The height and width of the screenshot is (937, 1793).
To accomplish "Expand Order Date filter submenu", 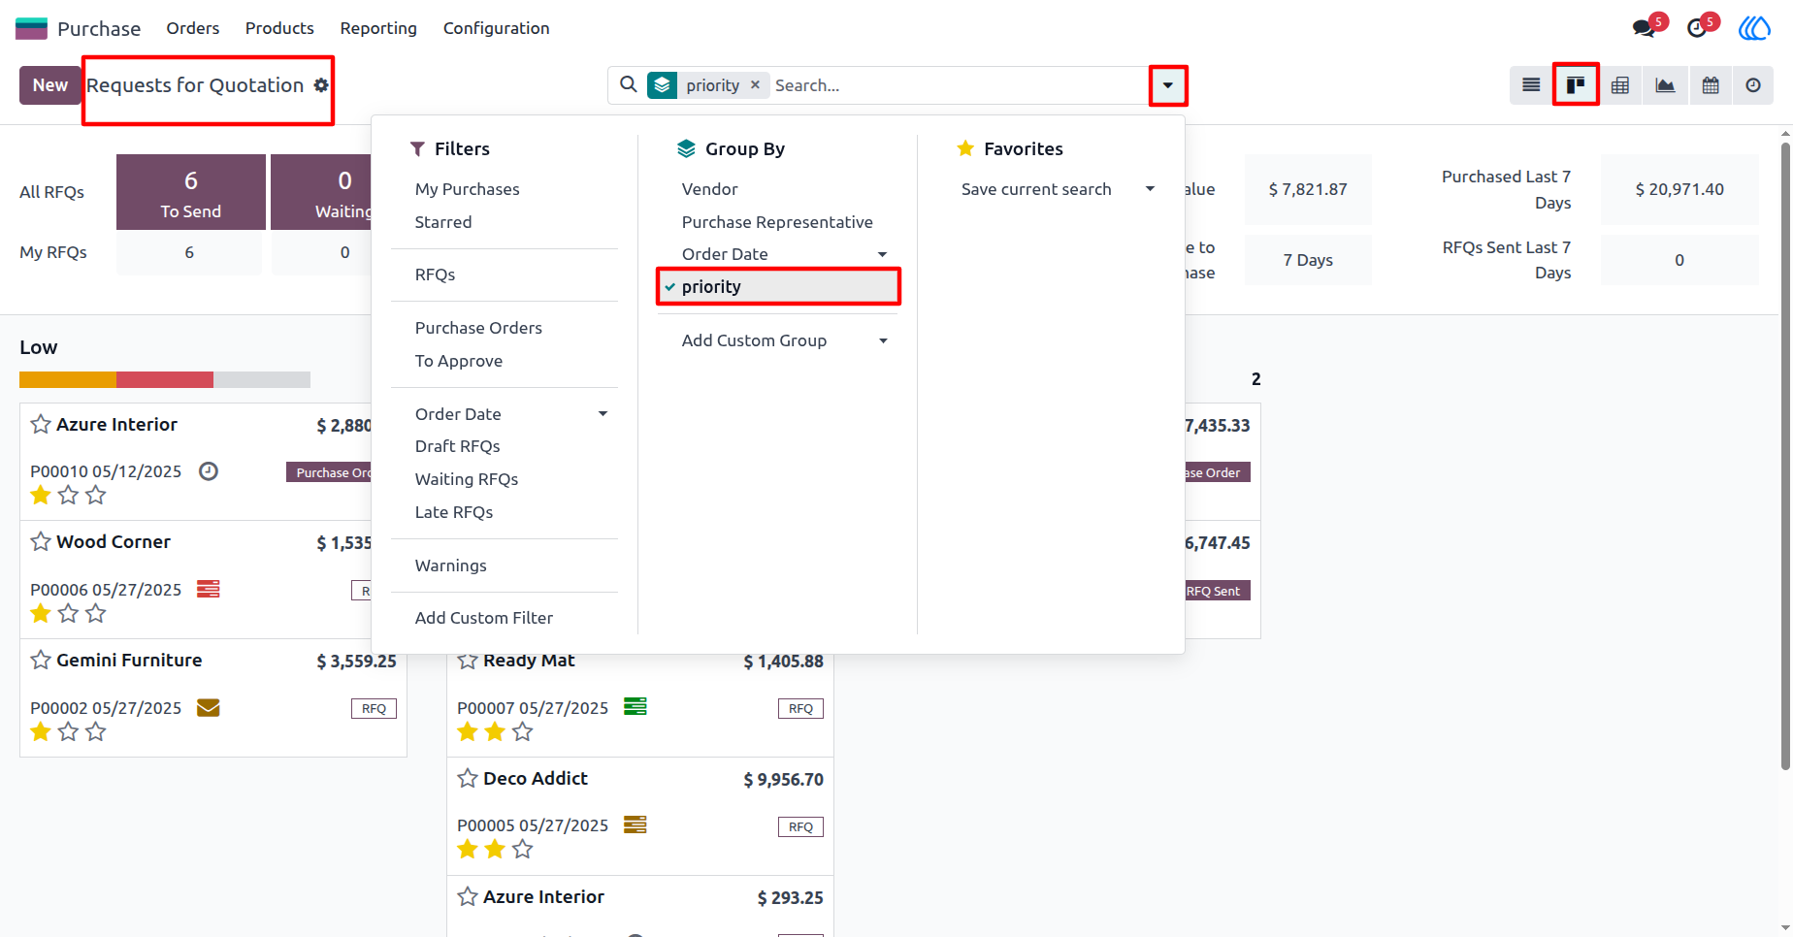I will [603, 414].
